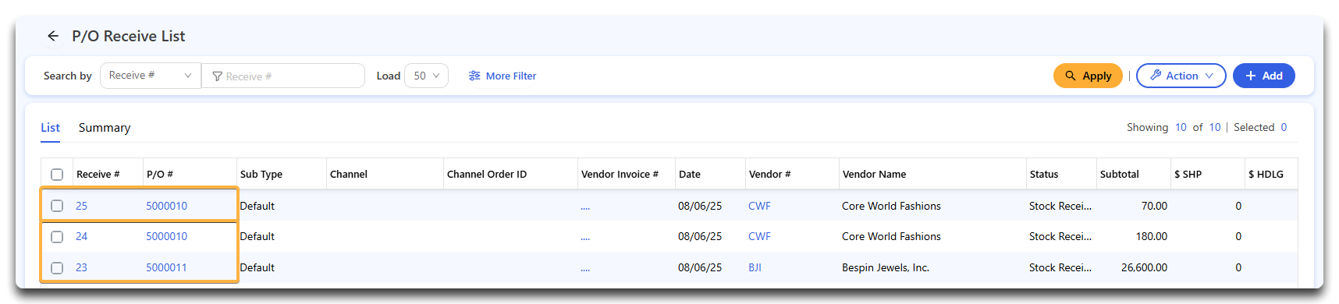Open vendor invoice dots for receive 23

coord(585,268)
